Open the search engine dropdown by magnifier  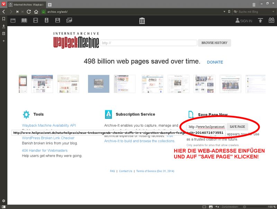236,12
